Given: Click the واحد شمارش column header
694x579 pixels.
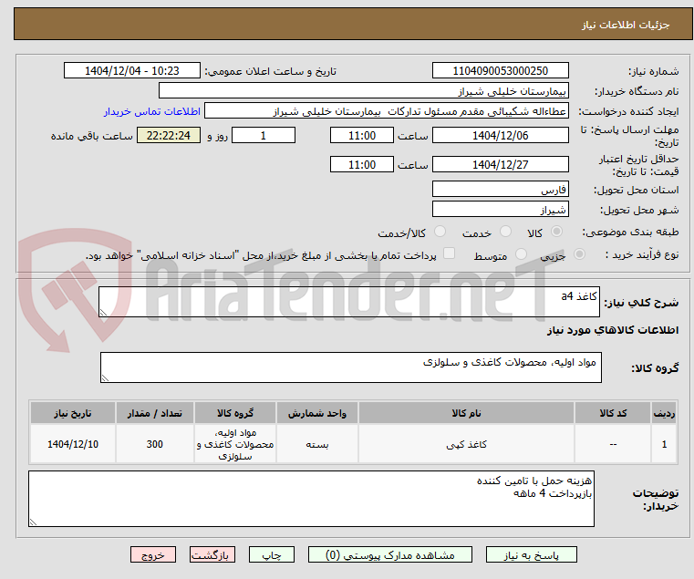Looking at the screenshot, I should point(317,413).
